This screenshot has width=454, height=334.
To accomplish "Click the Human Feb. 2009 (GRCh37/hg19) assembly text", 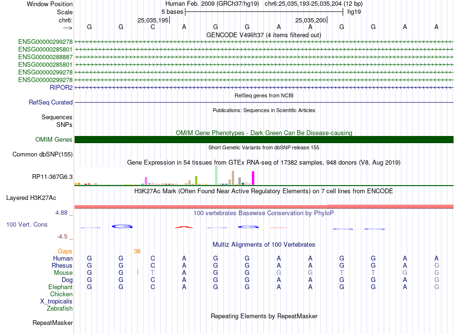I will click(x=212, y=4).
